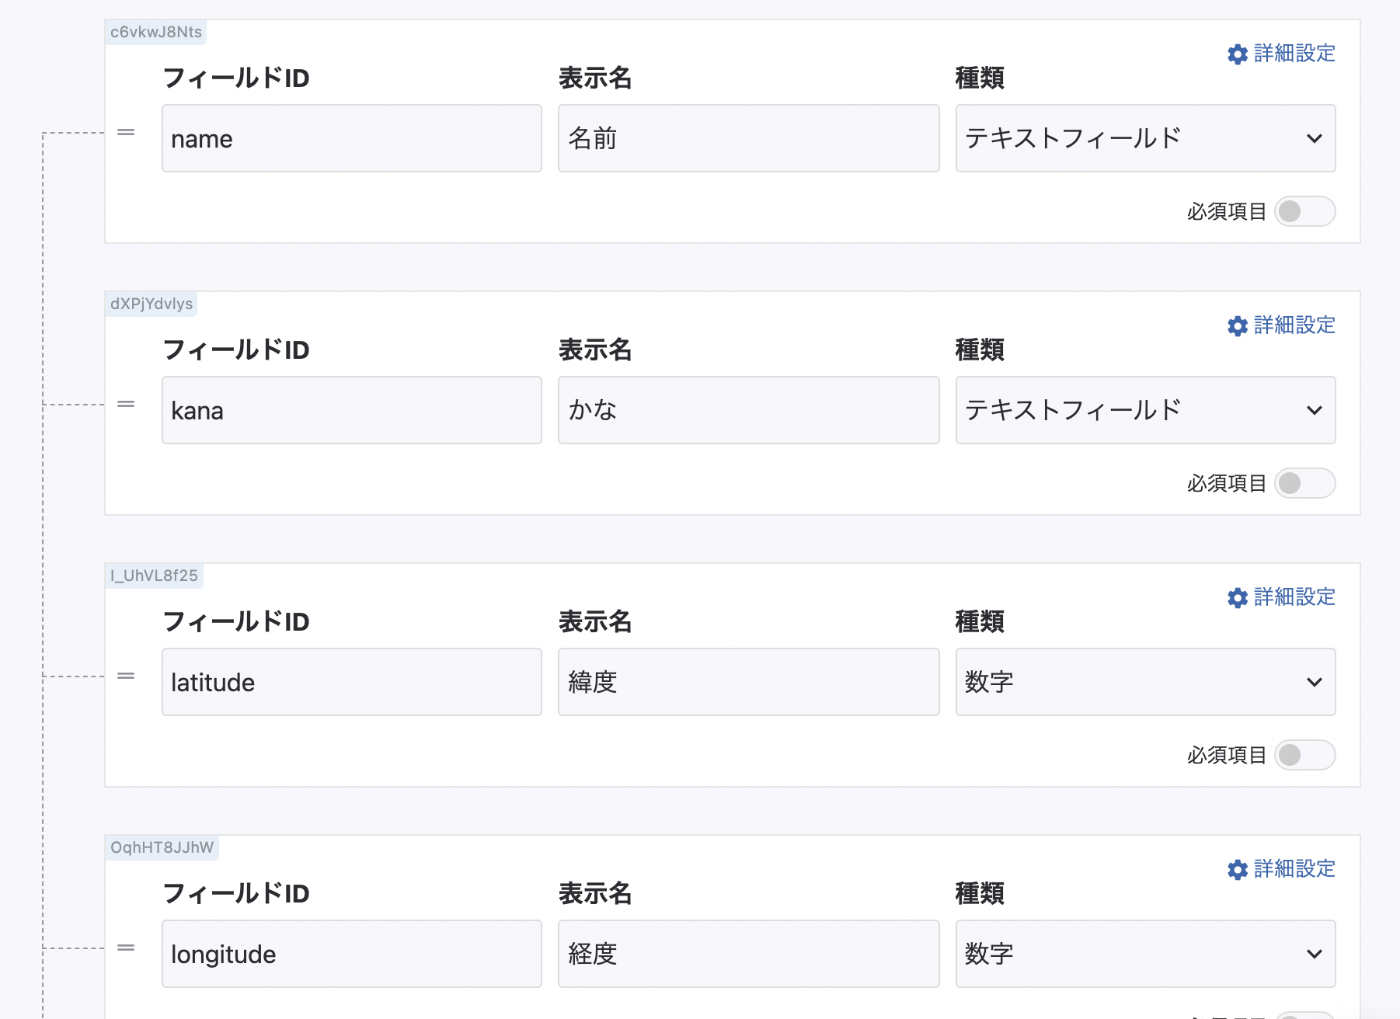Click the drag handle for longitude field
Image resolution: width=1400 pixels, height=1019 pixels.
pyautogui.click(x=126, y=948)
